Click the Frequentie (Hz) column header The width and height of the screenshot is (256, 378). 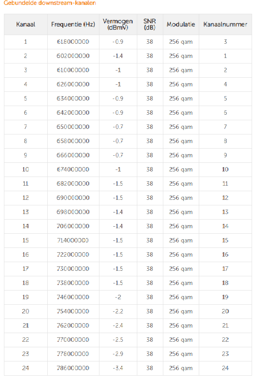[x=73, y=24]
